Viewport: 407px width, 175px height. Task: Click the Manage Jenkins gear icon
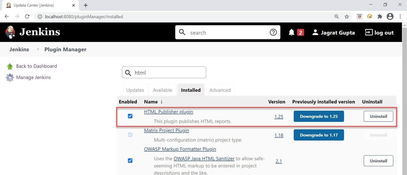[10, 78]
